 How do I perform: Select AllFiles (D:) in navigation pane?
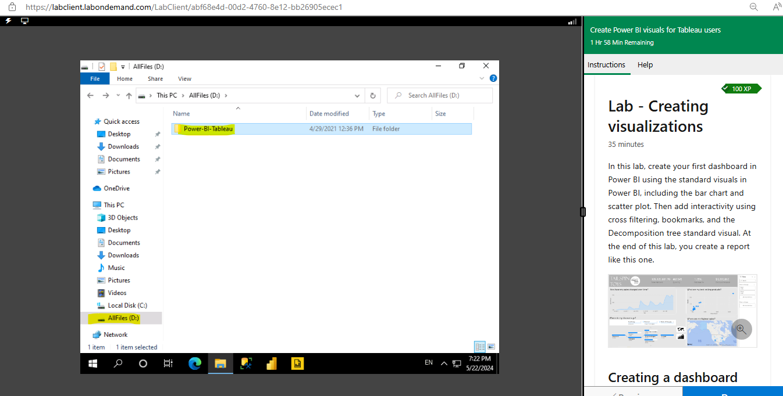pyautogui.click(x=121, y=318)
